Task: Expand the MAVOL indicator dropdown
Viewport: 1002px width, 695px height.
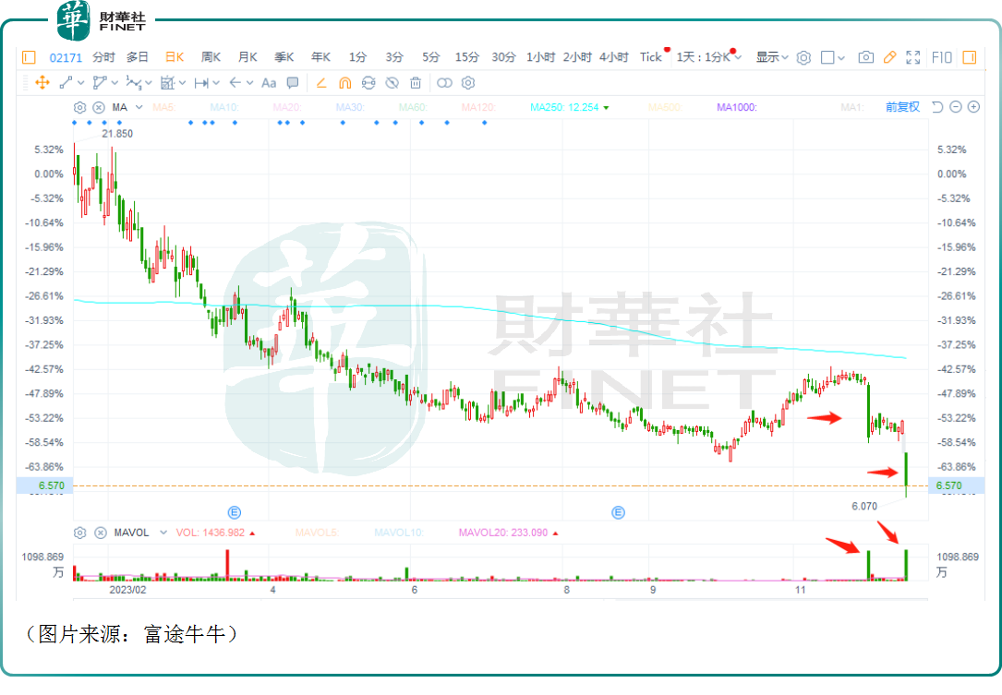Action: point(163,533)
